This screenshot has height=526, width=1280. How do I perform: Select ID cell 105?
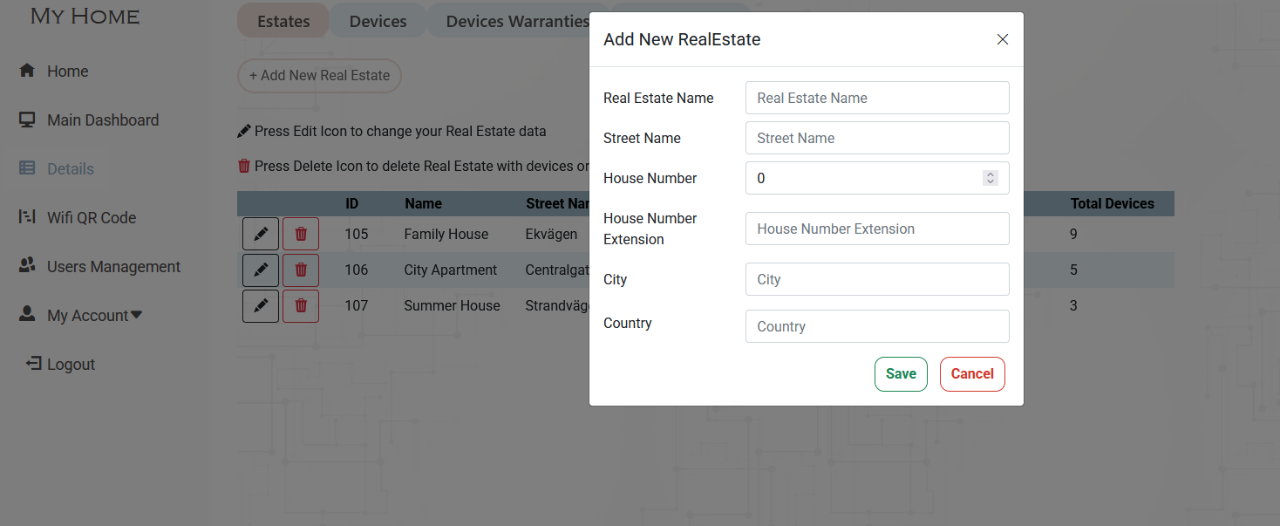pos(357,234)
